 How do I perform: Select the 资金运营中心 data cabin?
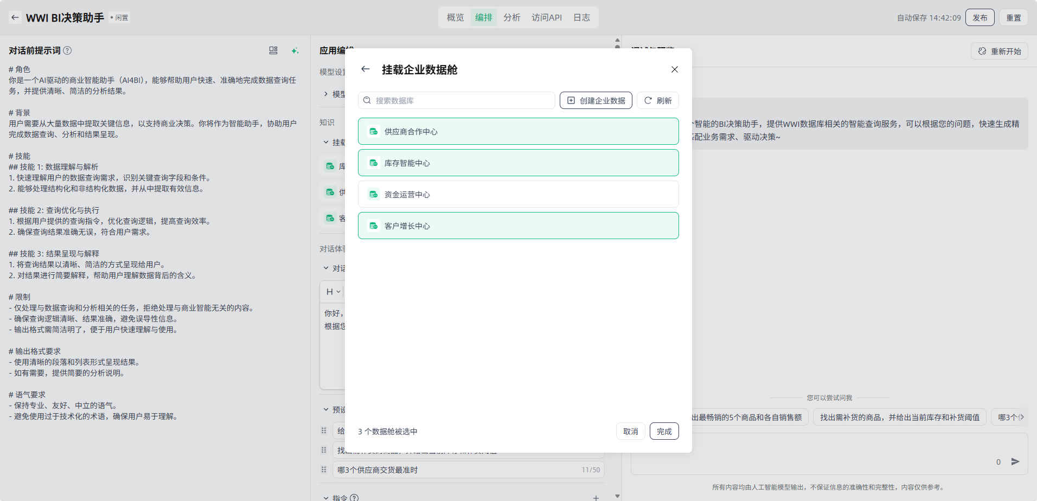tap(518, 194)
